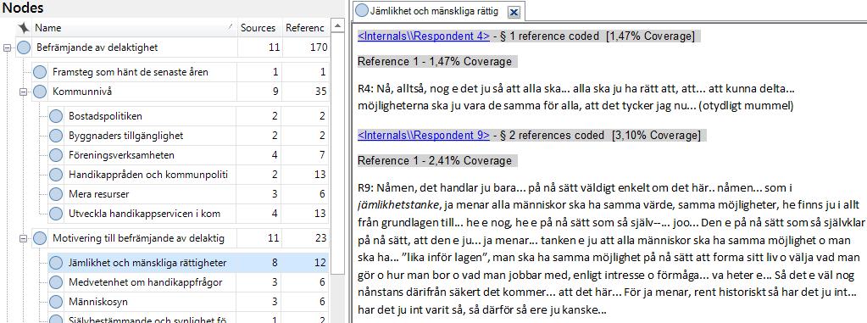Click node icon for Självbestämmande och synlighet
The width and height of the screenshot is (867, 323).
tap(55, 319)
